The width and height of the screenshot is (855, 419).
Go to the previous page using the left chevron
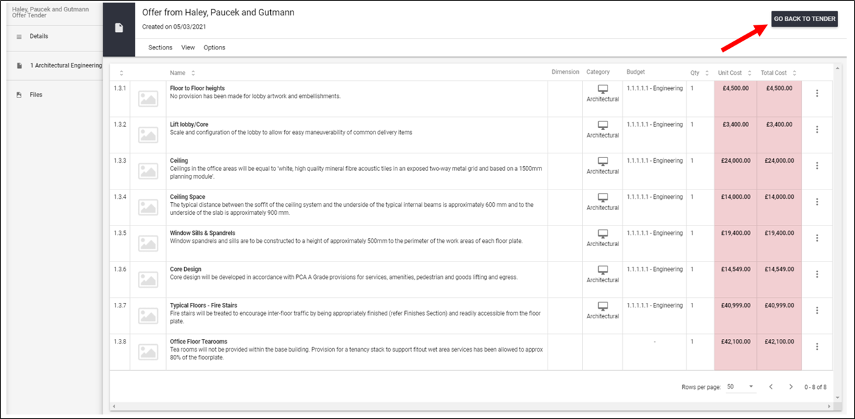click(x=770, y=387)
